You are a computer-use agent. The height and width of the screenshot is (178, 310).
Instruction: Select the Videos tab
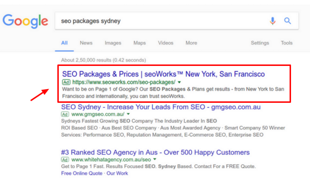click(x=165, y=43)
